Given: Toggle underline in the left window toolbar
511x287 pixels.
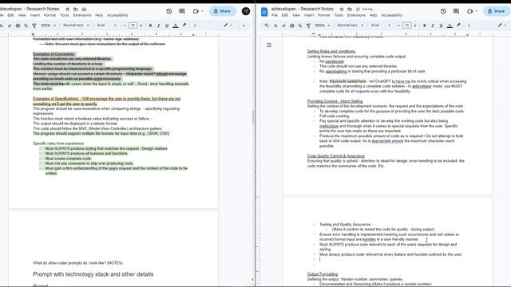Looking at the screenshot, I should 167,26.
